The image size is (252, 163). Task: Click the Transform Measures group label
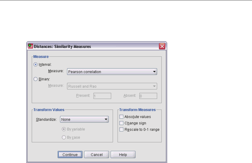[137, 110]
